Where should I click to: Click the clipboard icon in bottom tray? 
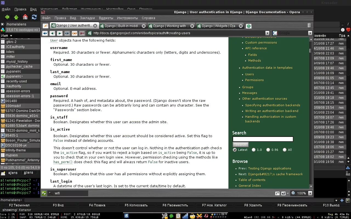coord(178,216)
